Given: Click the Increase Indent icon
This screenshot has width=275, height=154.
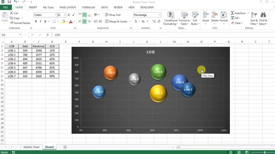Looking at the screenshot, I should (101, 21).
